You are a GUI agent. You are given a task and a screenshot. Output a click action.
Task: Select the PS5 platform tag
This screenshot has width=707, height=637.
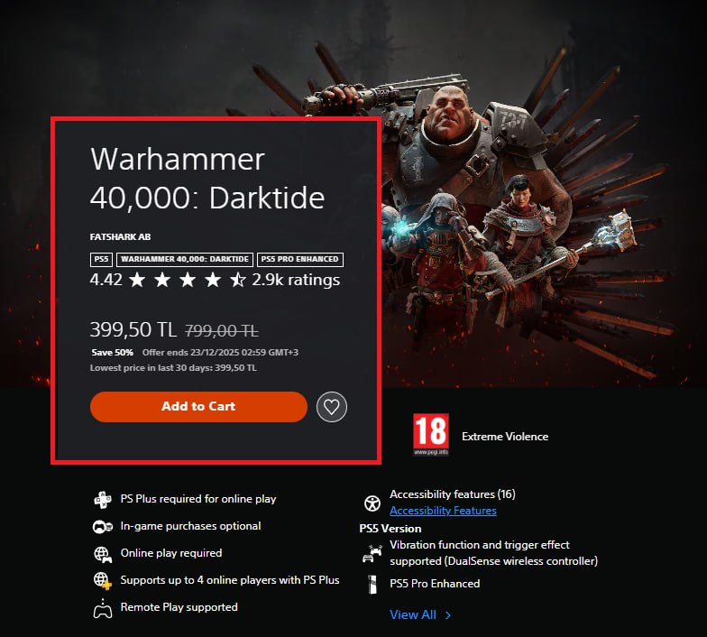pyautogui.click(x=101, y=260)
